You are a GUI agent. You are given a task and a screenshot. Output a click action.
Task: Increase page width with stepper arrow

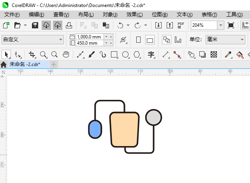(x=111, y=37)
